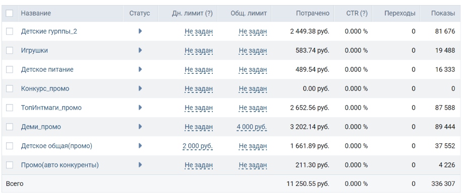Click the impressions value 81 676

click(x=445, y=31)
